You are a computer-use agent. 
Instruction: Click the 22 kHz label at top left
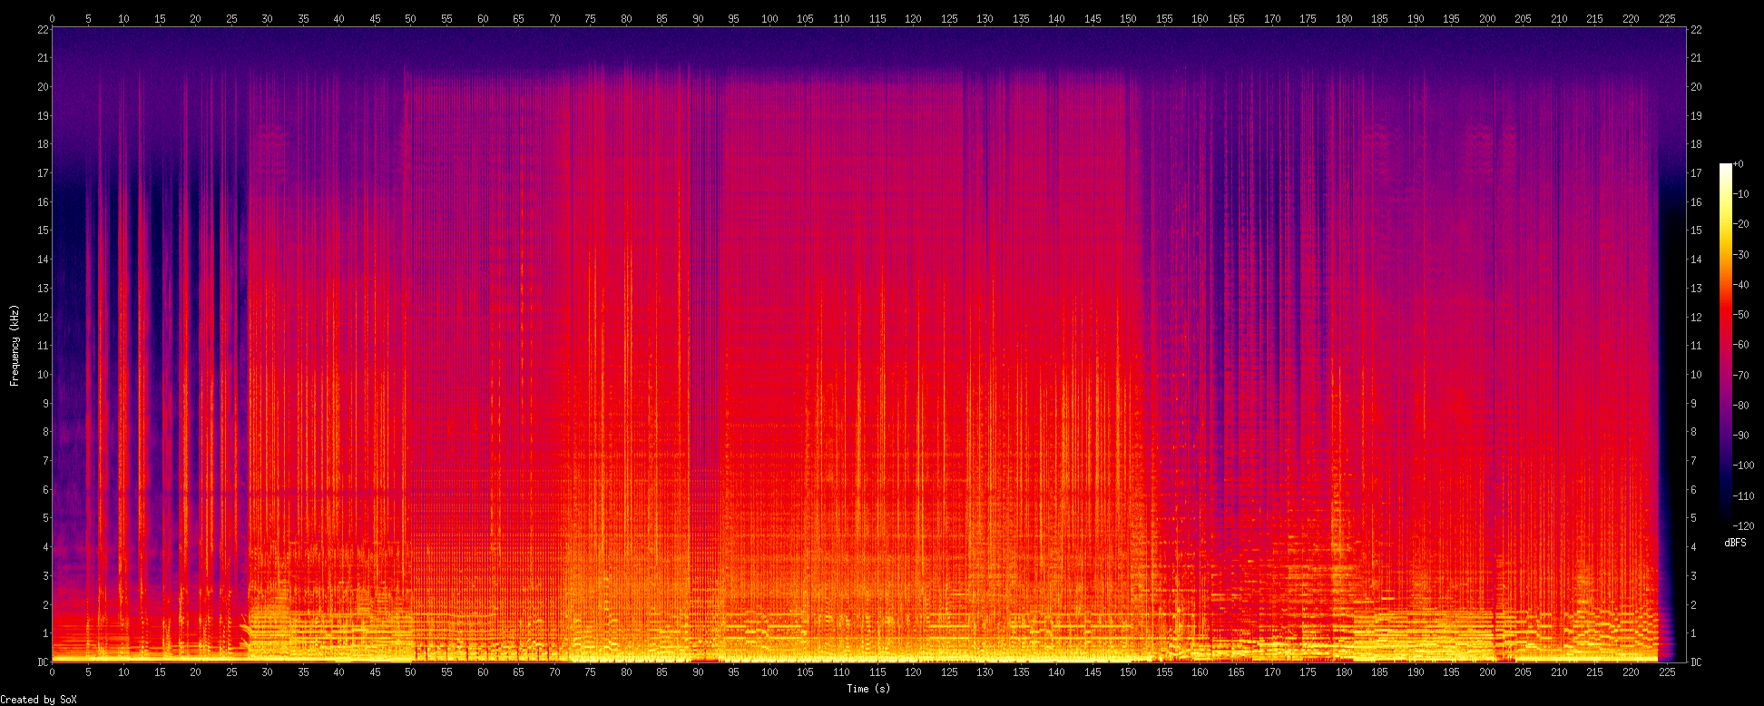coord(44,30)
